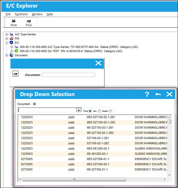This screenshot has width=178, height=188.
Task: Expand the Document tree node
Action: tap(7, 56)
